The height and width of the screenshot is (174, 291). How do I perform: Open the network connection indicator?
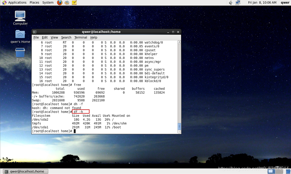tap(238, 3)
